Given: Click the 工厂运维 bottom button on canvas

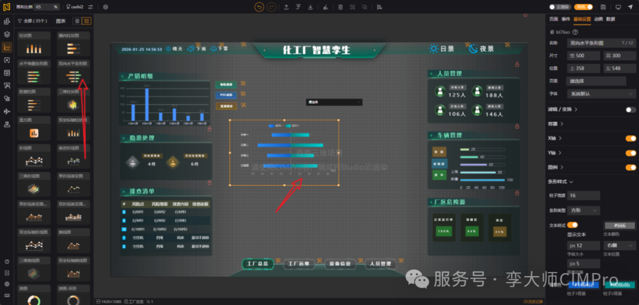Looking at the screenshot, I should (x=299, y=264).
